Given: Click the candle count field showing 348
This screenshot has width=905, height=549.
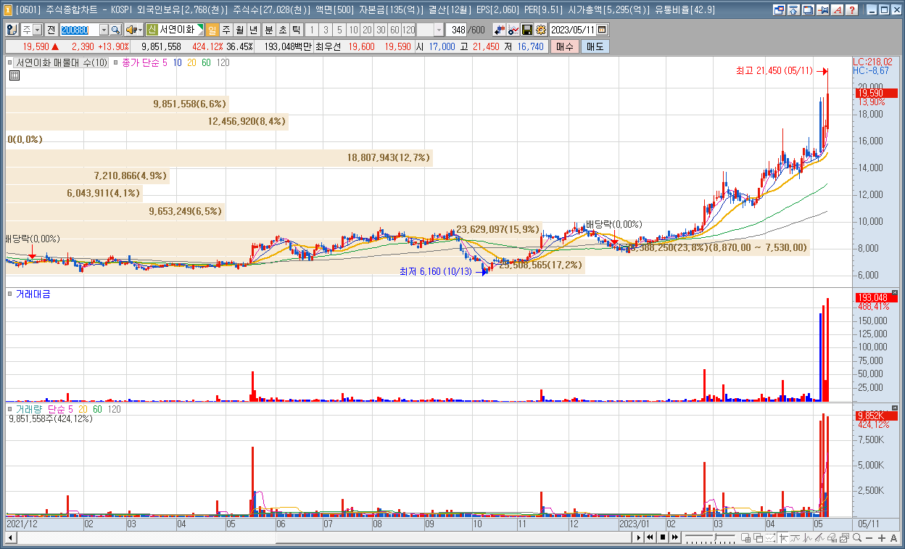Looking at the screenshot, I should click(458, 30).
